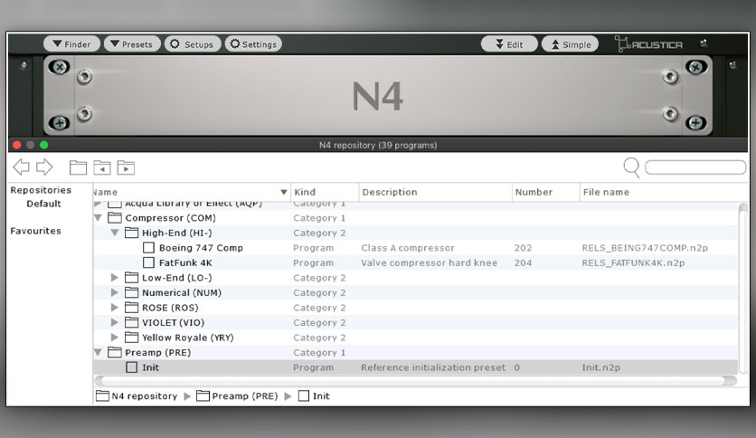Open the Finder menu button

pyautogui.click(x=71, y=44)
